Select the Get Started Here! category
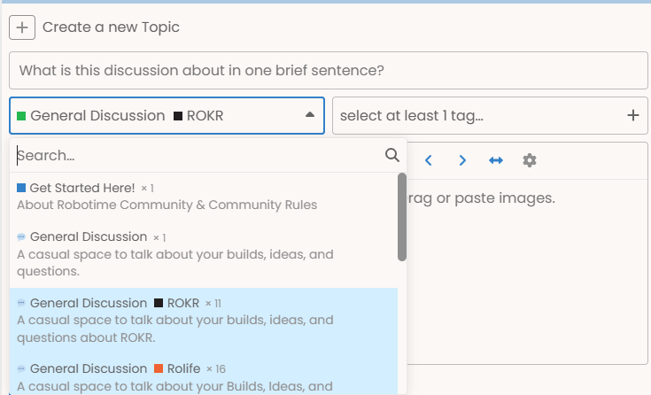The height and width of the screenshot is (395, 651). pyautogui.click(x=204, y=197)
